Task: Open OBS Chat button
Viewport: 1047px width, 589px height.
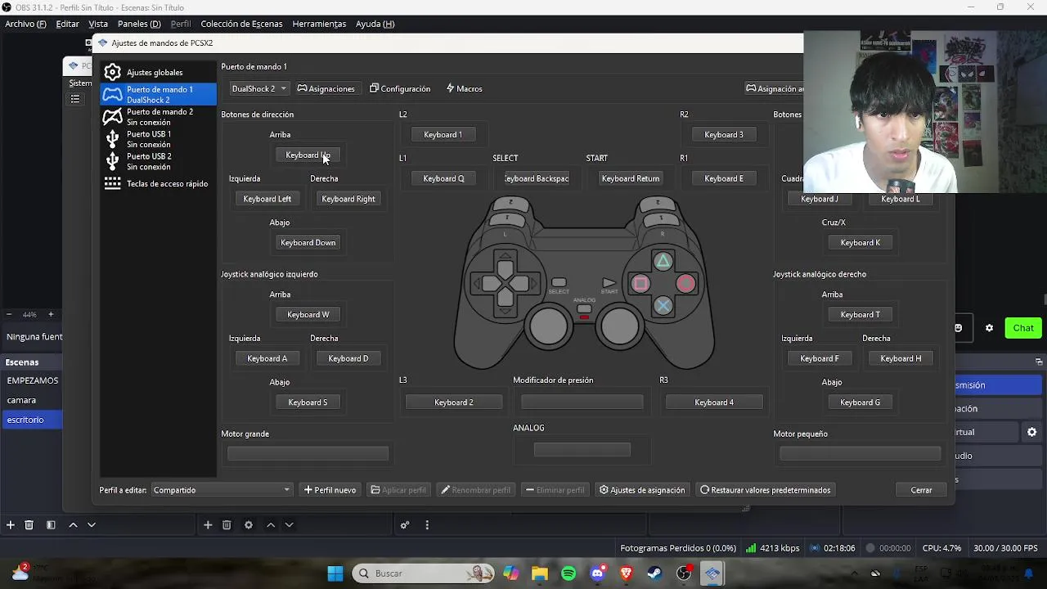Action: click(x=1023, y=328)
